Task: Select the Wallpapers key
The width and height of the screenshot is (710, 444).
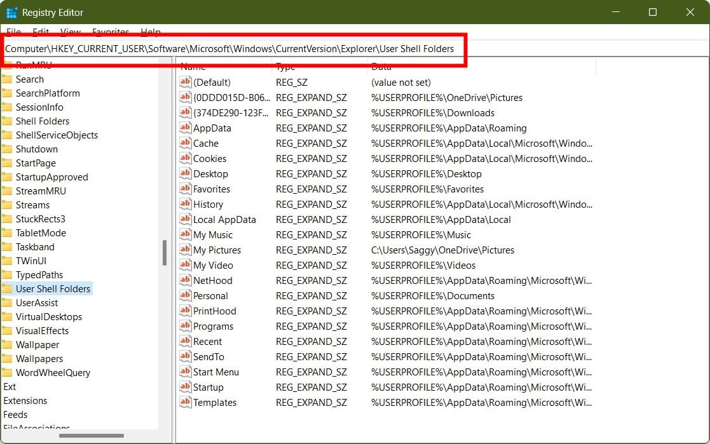Action: [39, 359]
